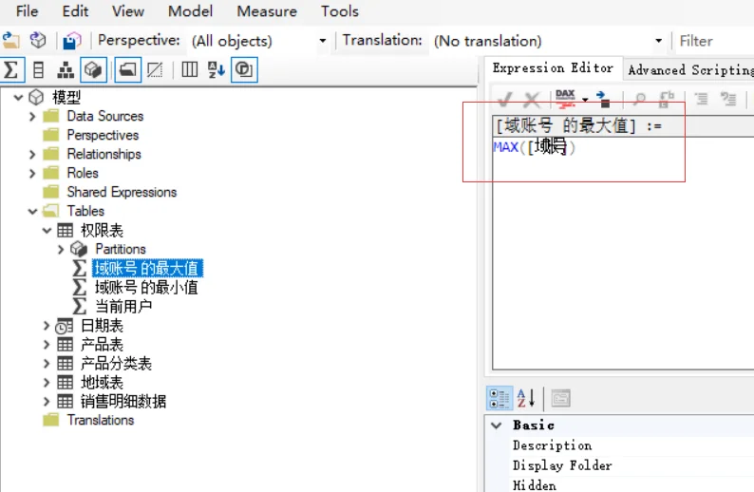754x492 pixels.
Task: Click the open model from file icon
Action: click(x=10, y=41)
